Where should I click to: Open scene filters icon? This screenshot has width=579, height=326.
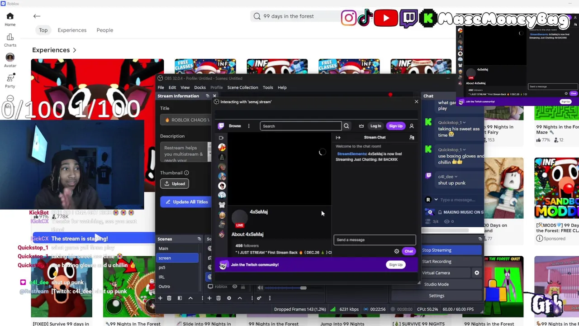(180, 298)
